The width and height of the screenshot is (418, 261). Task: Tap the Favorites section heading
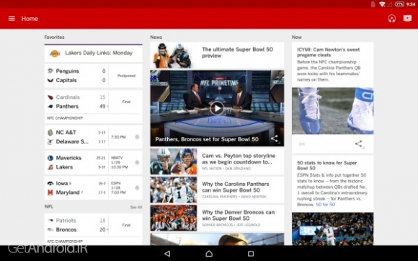click(54, 37)
